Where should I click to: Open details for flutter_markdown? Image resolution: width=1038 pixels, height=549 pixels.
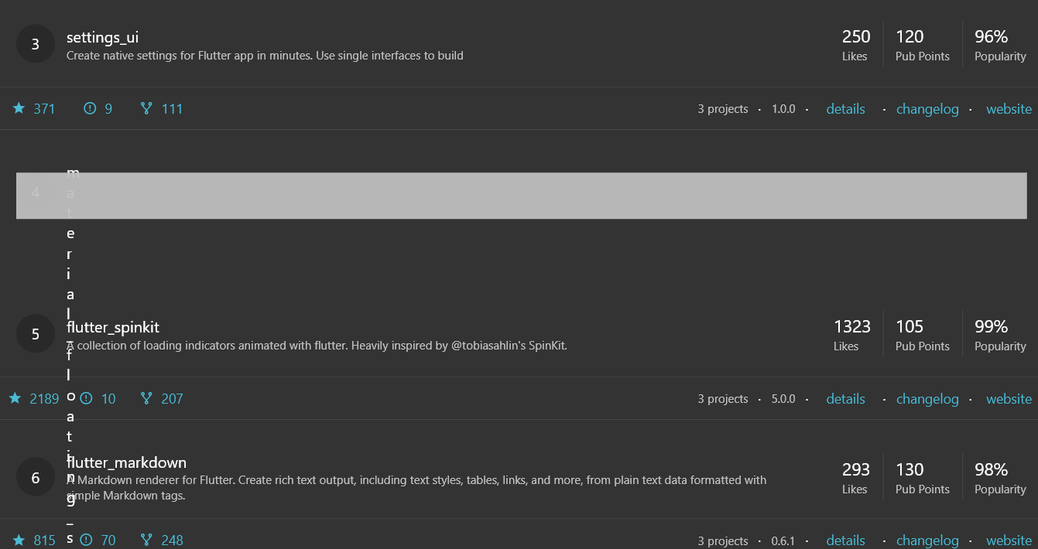pos(845,540)
